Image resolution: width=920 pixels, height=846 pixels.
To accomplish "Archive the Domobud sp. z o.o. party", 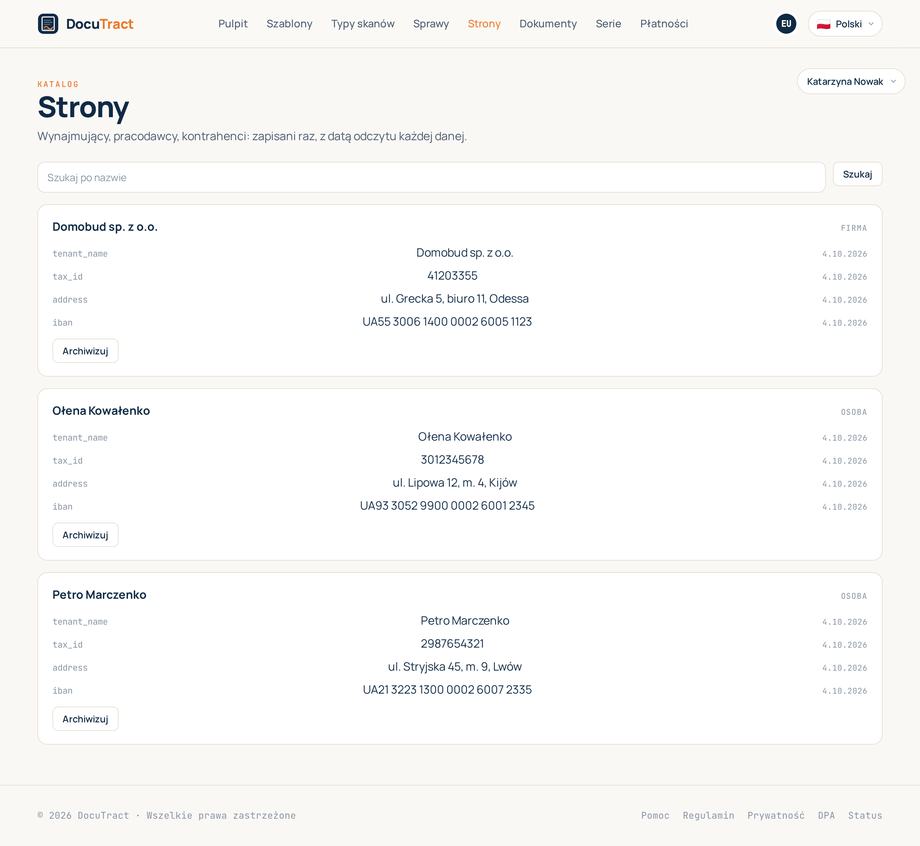I will click(85, 351).
